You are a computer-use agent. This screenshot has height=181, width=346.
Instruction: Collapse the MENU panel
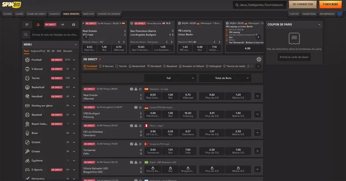[x=76, y=45]
